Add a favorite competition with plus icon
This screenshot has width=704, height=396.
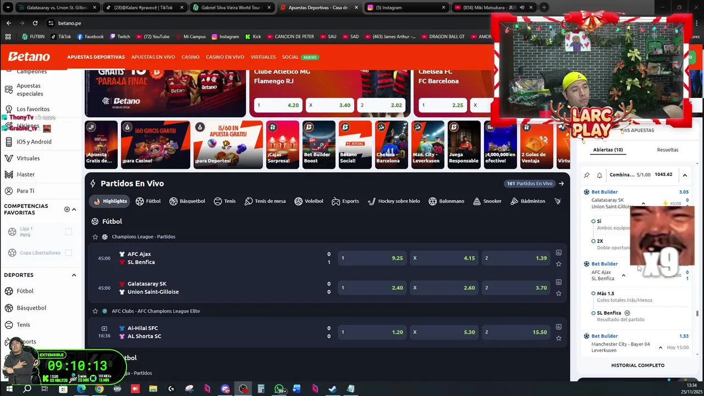point(67,210)
